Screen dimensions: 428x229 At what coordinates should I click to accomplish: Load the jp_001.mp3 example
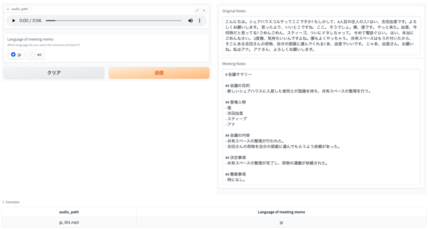[69, 222]
